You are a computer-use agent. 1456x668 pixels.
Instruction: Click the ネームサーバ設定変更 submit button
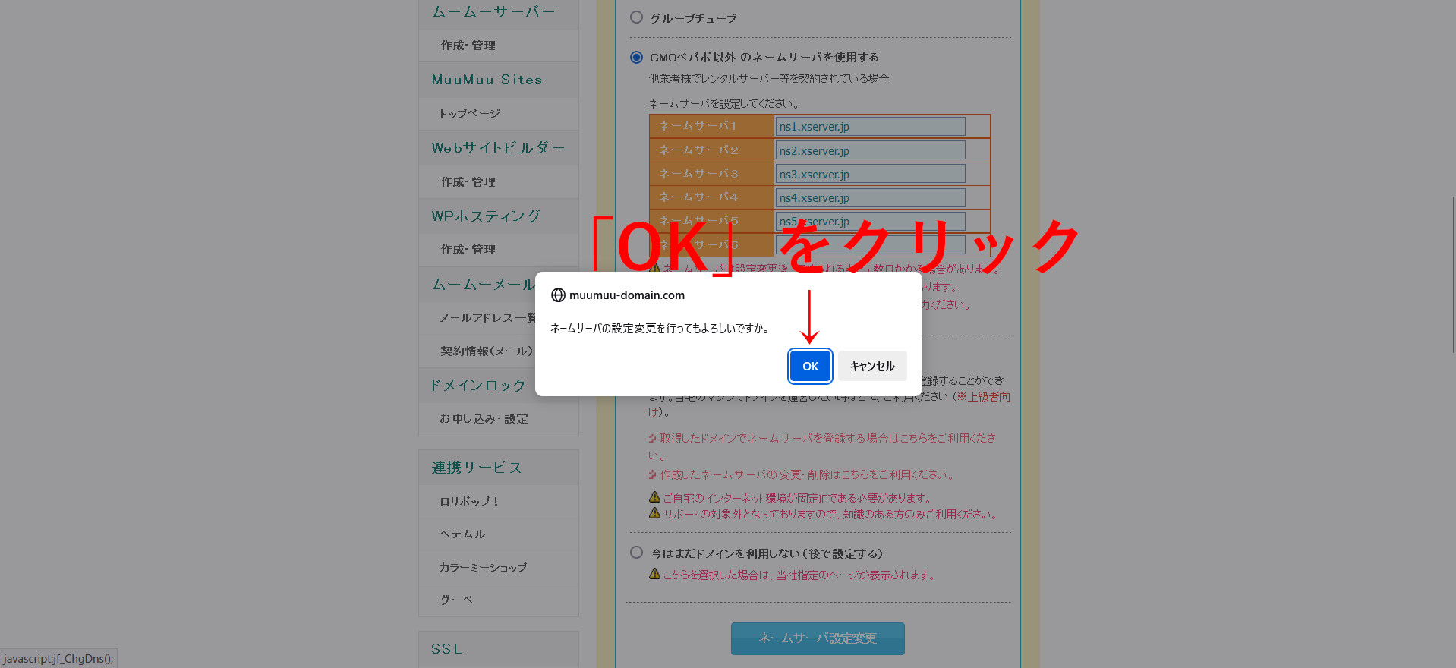click(x=818, y=638)
